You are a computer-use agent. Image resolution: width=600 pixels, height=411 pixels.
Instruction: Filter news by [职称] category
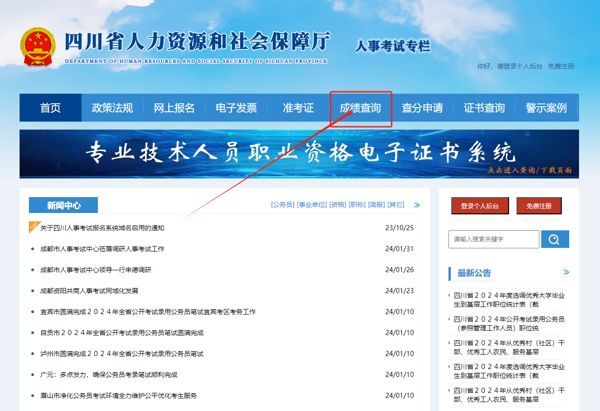tap(357, 205)
